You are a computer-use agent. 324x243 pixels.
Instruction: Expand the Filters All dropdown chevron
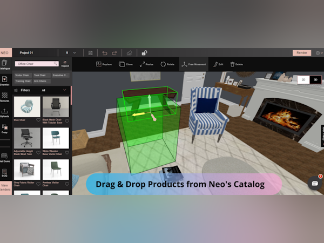(65, 90)
